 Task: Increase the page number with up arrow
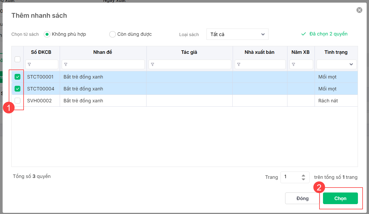coord(303,175)
